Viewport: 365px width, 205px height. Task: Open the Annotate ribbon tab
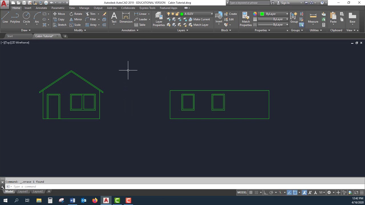[x=41, y=8]
